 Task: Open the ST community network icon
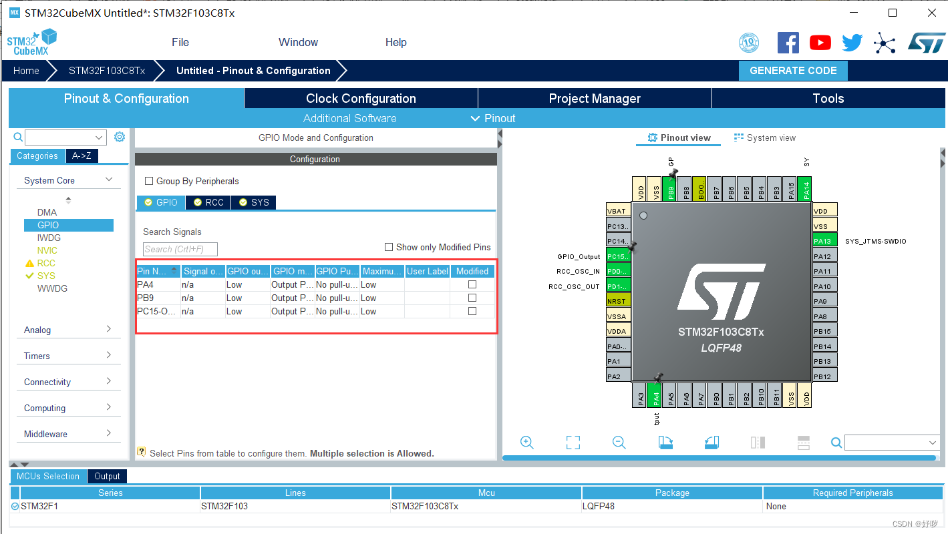pyautogui.click(x=885, y=43)
